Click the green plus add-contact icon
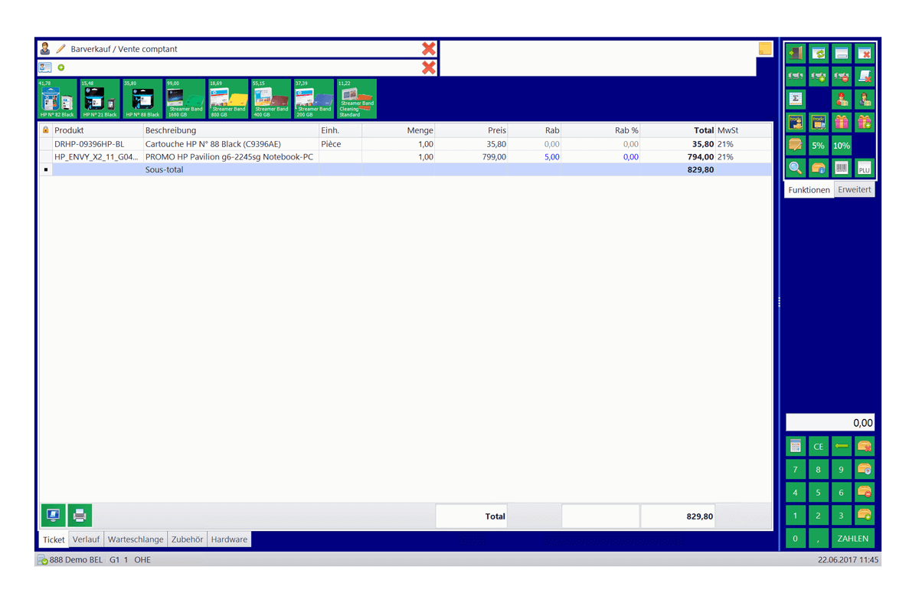The height and width of the screenshot is (603, 919). point(61,67)
